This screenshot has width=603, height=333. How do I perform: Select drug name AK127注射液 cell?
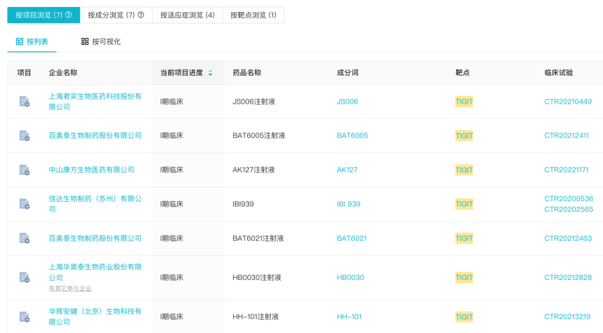click(253, 170)
